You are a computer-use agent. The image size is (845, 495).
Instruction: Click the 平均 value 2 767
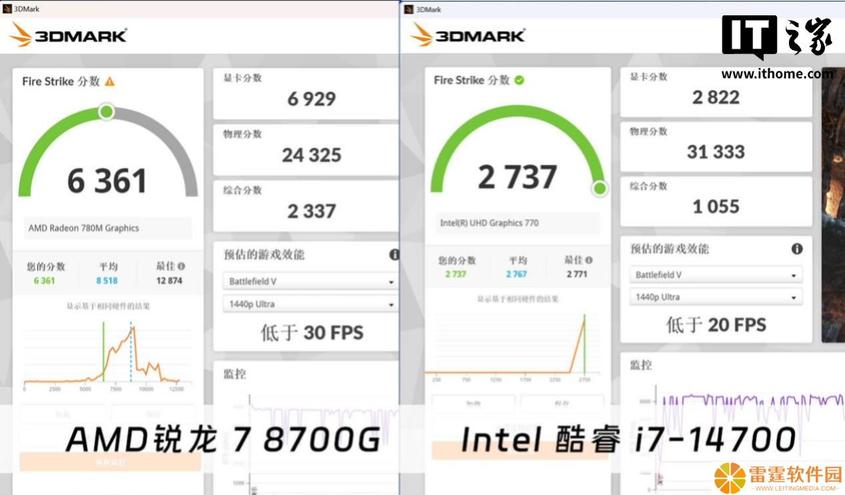click(x=516, y=274)
